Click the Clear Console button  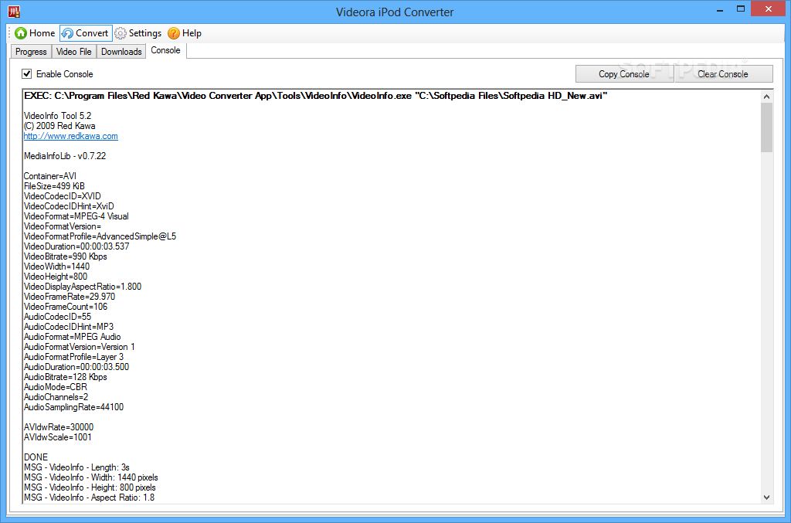click(x=723, y=73)
